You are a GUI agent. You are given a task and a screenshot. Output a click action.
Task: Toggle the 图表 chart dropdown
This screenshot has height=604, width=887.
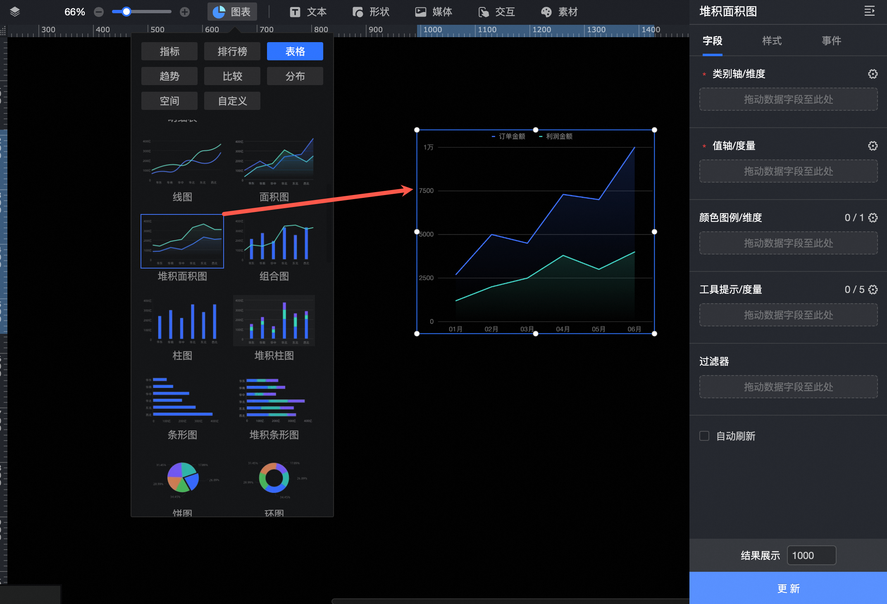[x=232, y=12]
